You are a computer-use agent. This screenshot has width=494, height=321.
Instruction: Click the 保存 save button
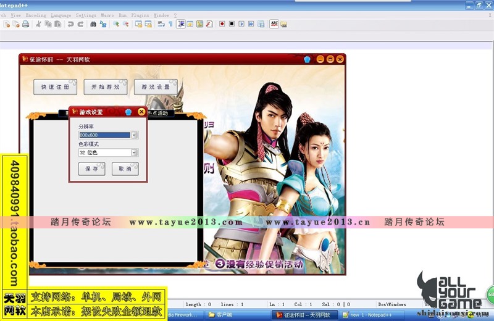(x=91, y=169)
